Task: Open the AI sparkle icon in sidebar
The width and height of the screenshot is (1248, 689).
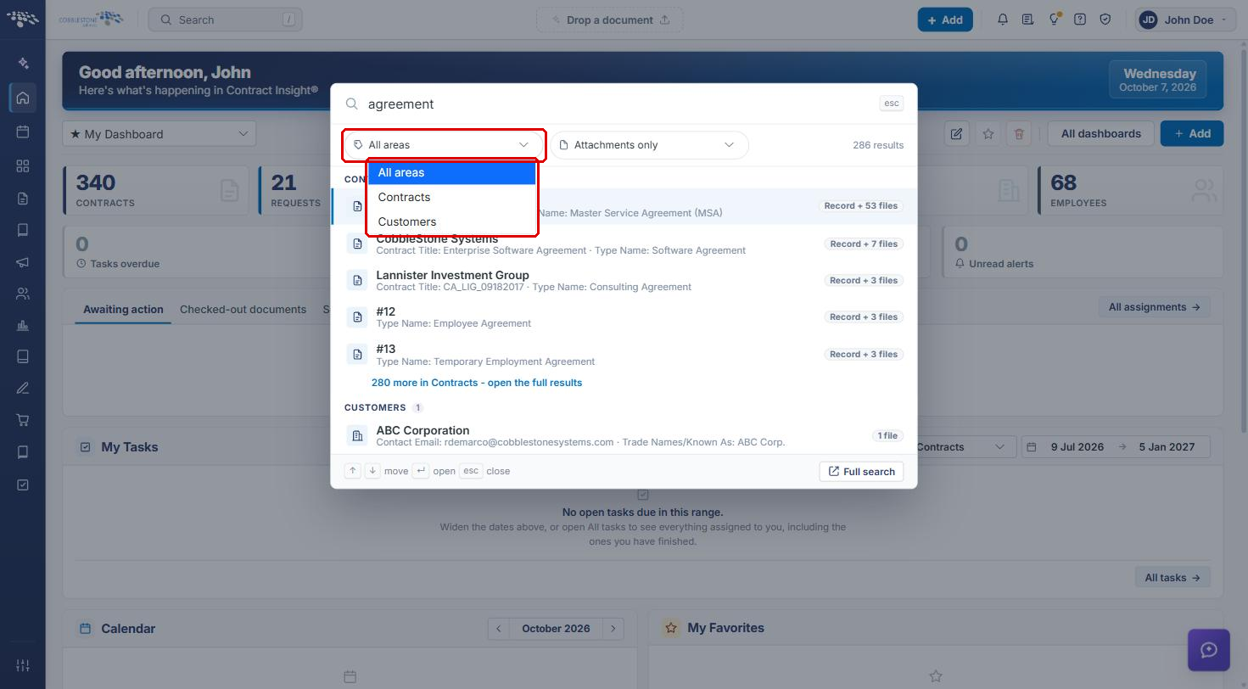Action: coord(23,63)
